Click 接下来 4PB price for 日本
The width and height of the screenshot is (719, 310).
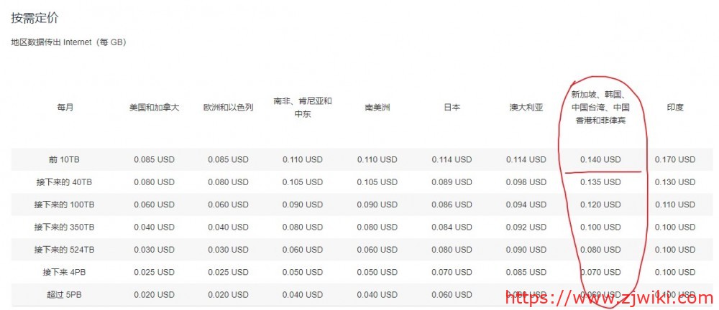tap(452, 272)
